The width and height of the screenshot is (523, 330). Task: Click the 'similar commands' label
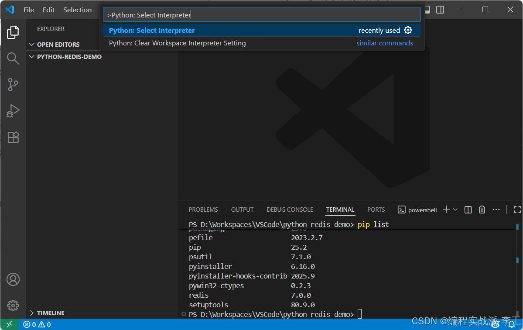click(x=385, y=43)
